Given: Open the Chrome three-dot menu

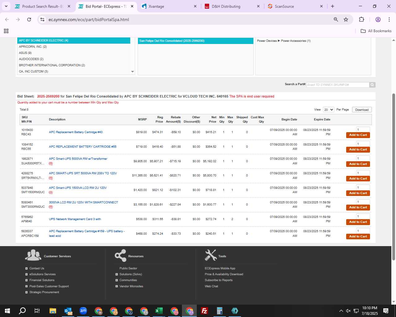Looking at the screenshot, I should click(x=389, y=20).
